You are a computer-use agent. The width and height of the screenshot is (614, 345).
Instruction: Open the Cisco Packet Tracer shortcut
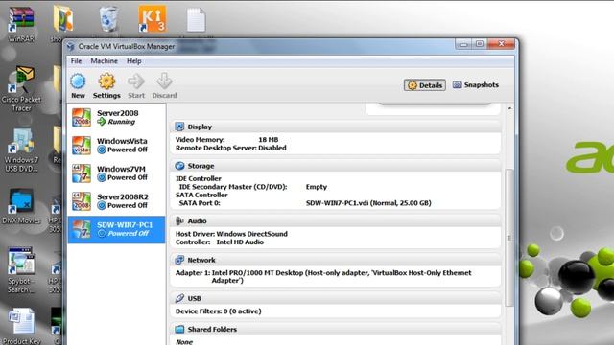[x=21, y=89]
